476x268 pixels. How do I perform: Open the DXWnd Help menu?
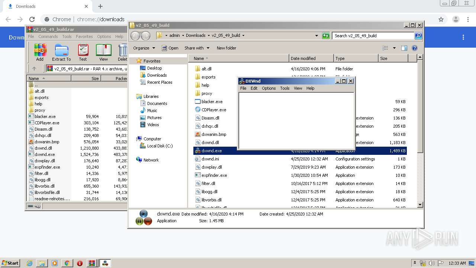[310, 88]
